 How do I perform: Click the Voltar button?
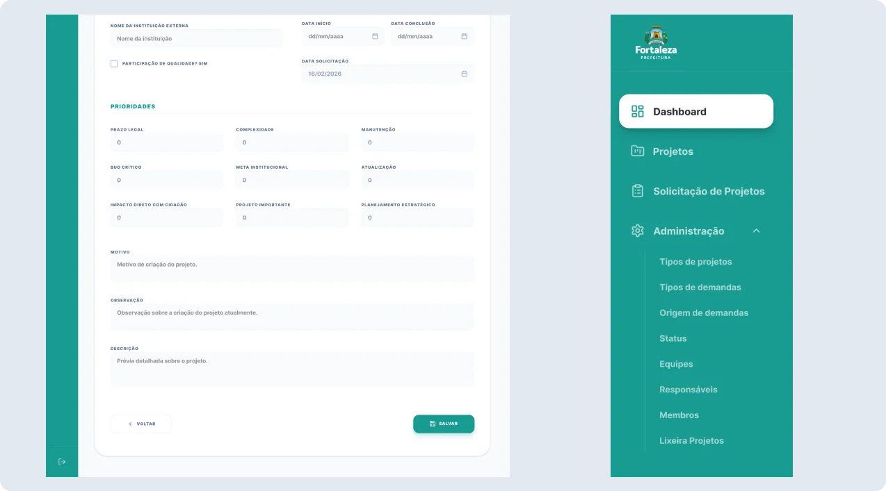click(x=141, y=424)
